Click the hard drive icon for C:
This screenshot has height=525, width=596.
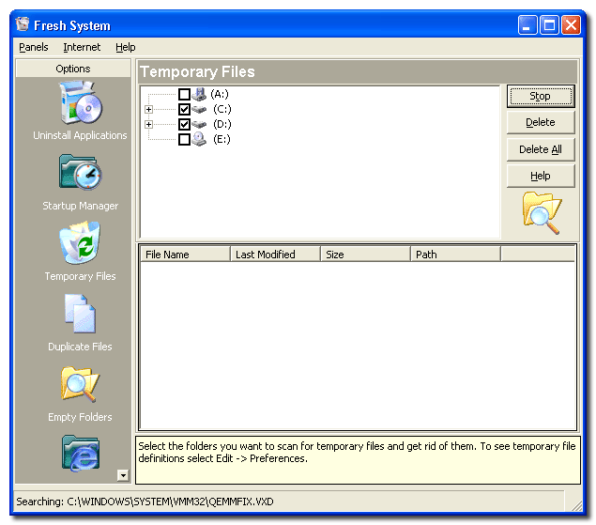[x=199, y=110]
